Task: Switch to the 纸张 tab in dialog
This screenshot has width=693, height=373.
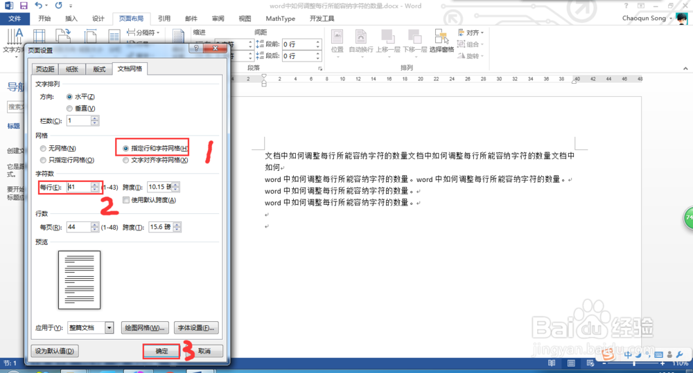Action: tap(72, 69)
